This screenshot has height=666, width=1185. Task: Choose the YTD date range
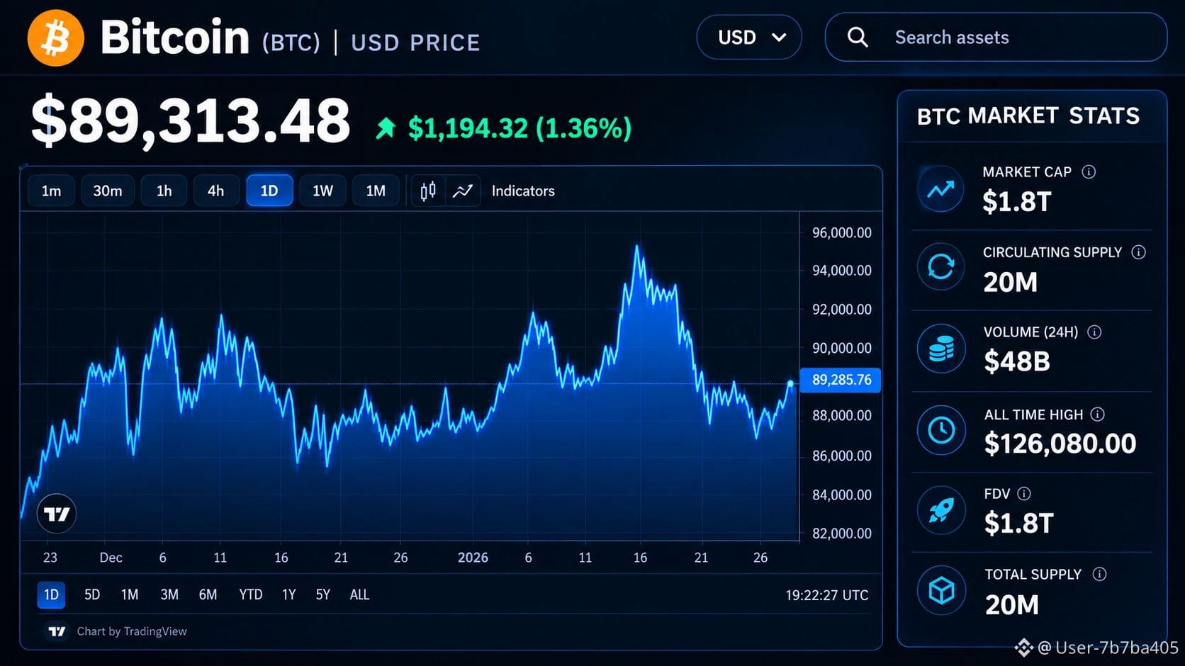click(250, 594)
